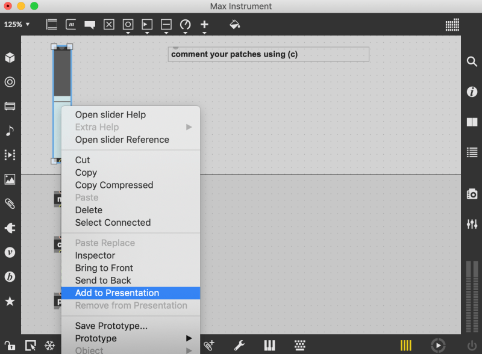Toggle the audio power button

(472, 346)
